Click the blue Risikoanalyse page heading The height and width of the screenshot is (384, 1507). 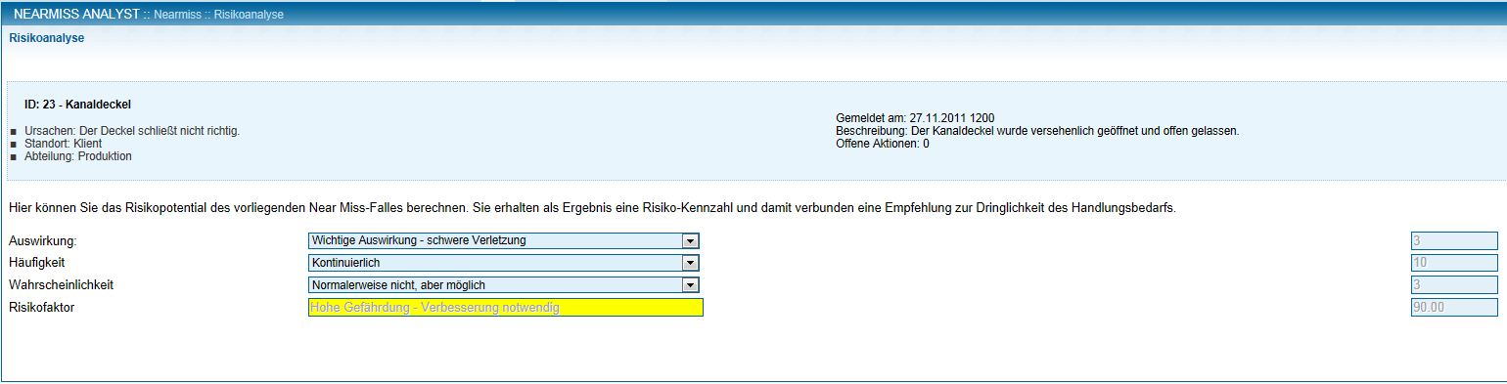(x=46, y=38)
